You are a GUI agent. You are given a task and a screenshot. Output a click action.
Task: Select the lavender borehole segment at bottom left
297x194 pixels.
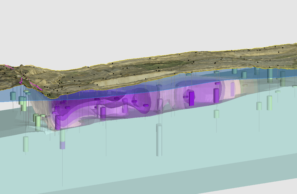[x=62, y=145]
